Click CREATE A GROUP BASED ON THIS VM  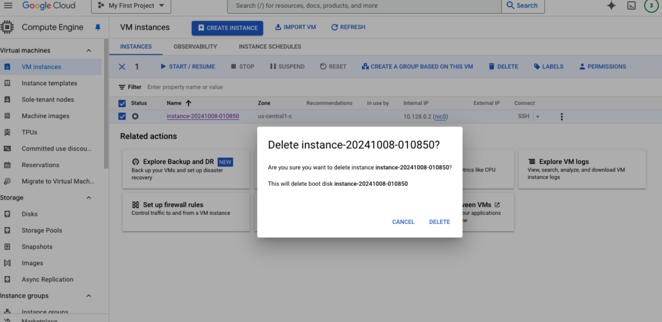coord(417,66)
